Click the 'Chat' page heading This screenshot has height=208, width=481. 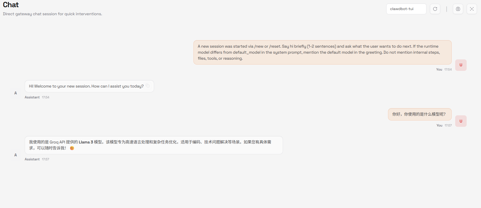(x=11, y=5)
